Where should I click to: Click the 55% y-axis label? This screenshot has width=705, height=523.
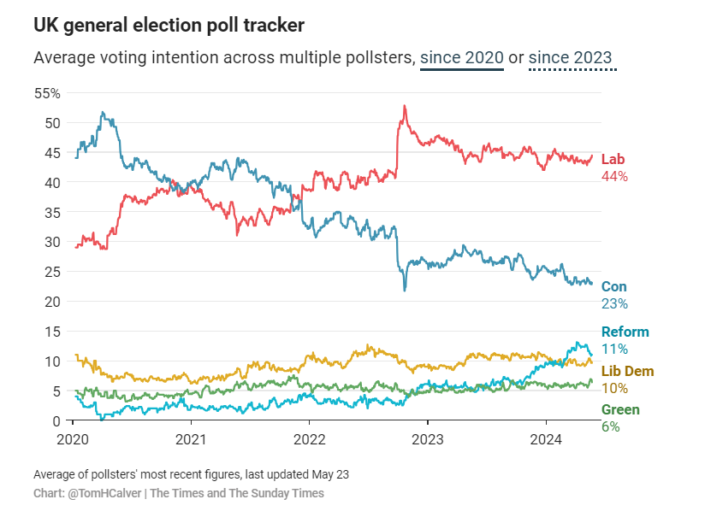coord(47,93)
